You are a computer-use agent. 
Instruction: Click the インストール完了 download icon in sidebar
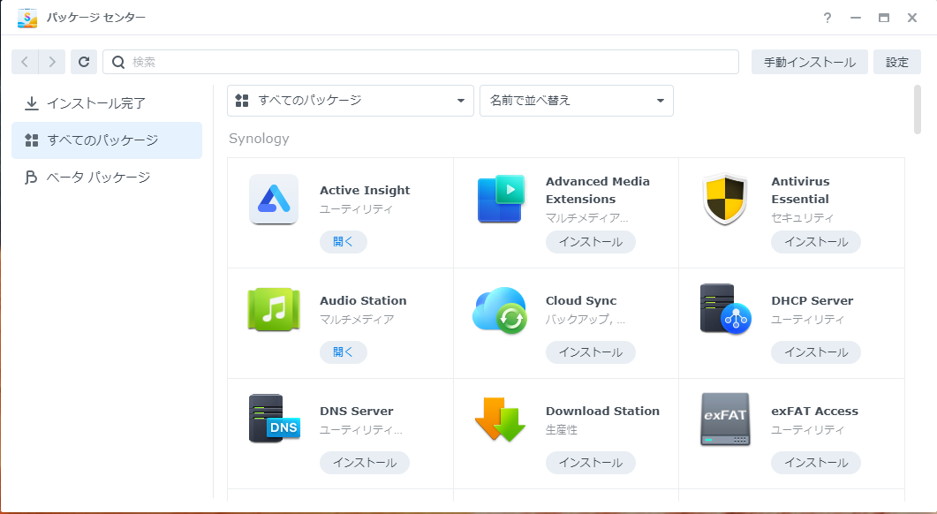coord(31,103)
